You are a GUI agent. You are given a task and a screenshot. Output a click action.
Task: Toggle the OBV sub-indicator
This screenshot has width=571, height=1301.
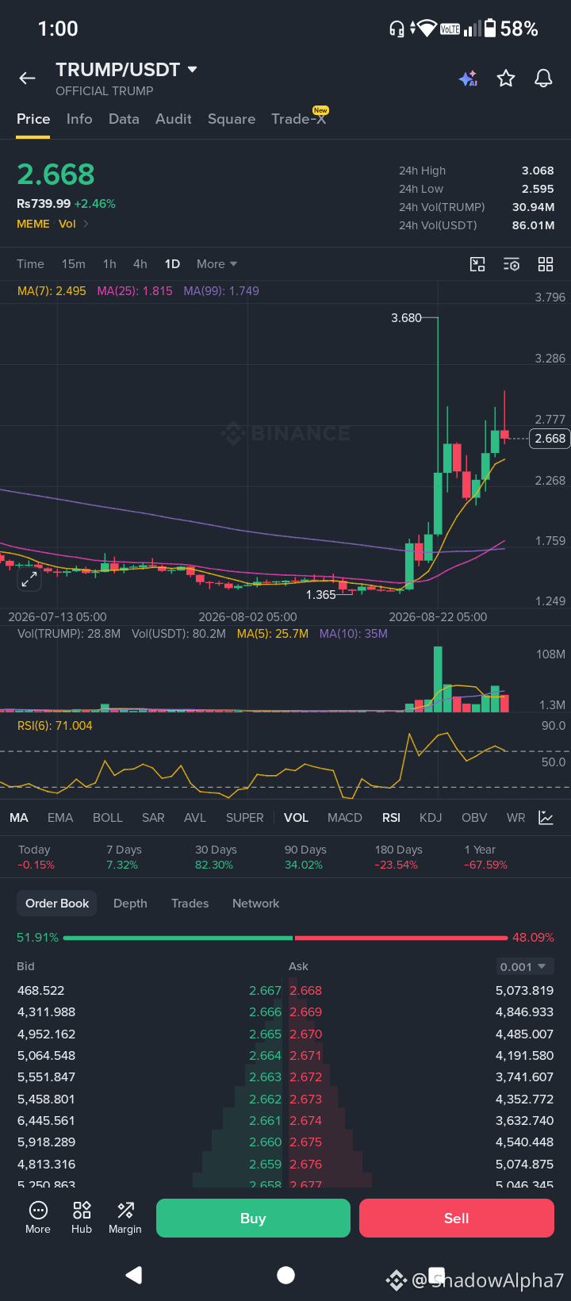tap(474, 818)
